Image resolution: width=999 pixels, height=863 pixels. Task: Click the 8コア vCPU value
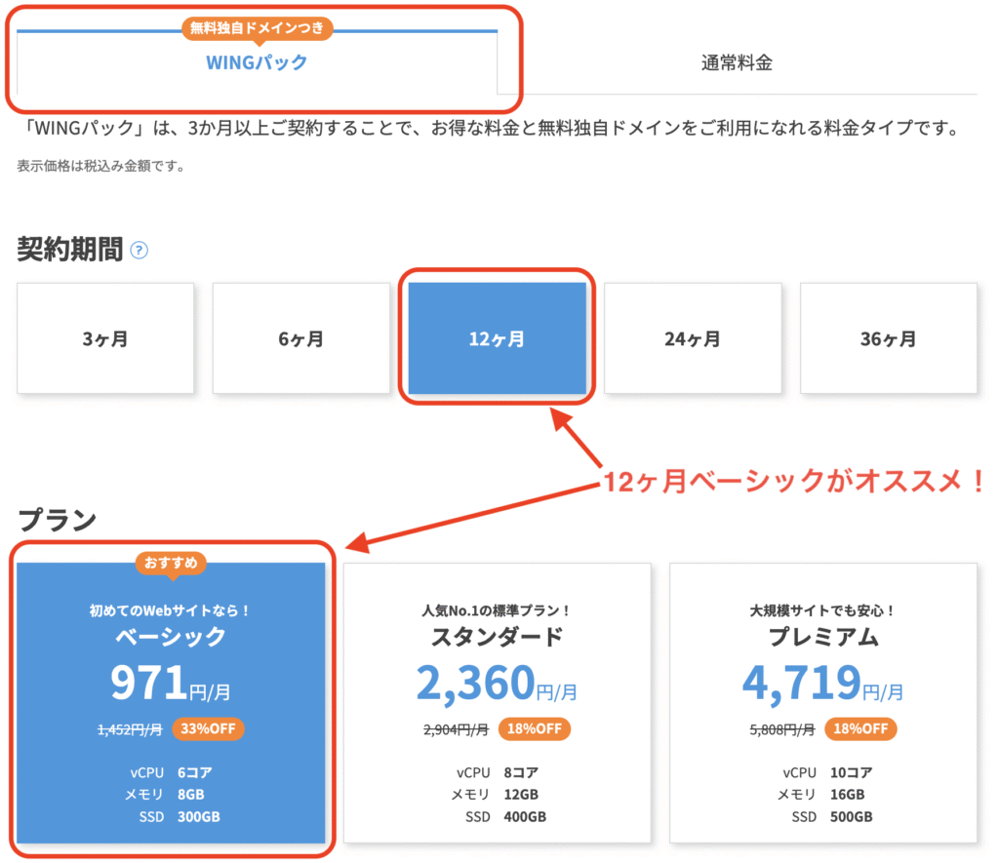(521, 772)
